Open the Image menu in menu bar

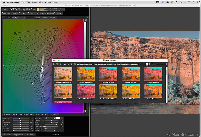(34, 2)
